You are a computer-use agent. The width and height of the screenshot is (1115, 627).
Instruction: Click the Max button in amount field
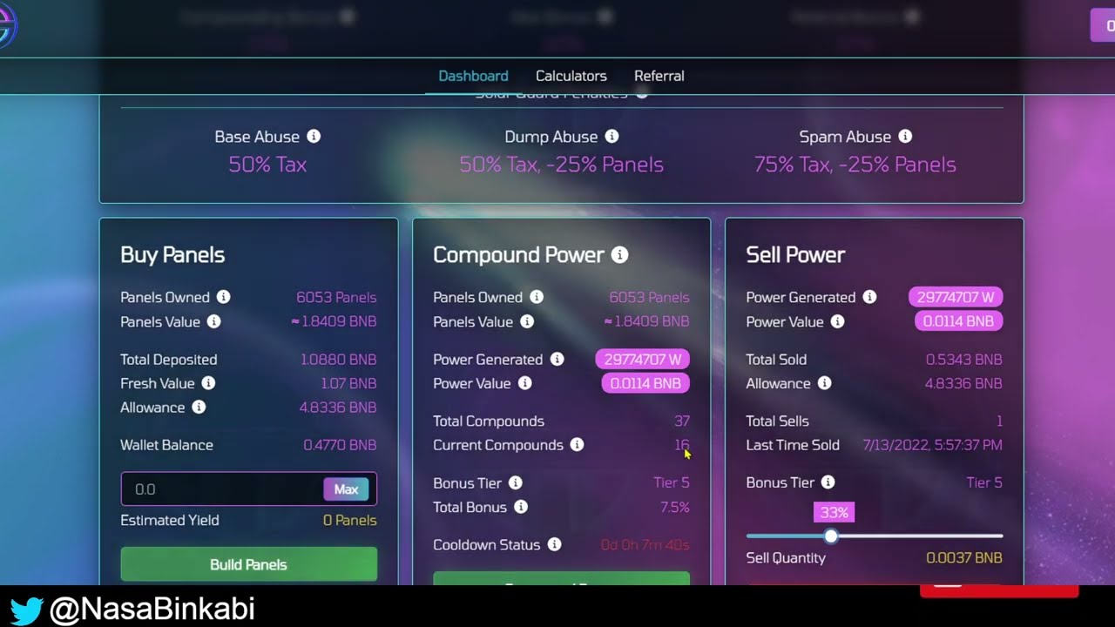pyautogui.click(x=346, y=489)
